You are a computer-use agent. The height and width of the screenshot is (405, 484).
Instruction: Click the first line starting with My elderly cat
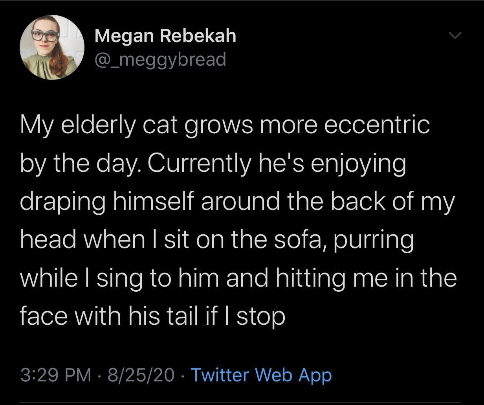226,125
